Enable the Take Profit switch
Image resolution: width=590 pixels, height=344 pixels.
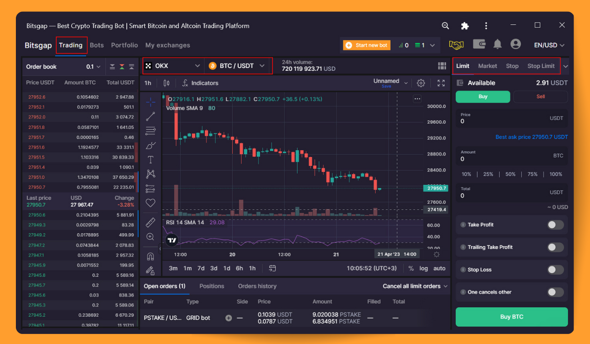[556, 225]
